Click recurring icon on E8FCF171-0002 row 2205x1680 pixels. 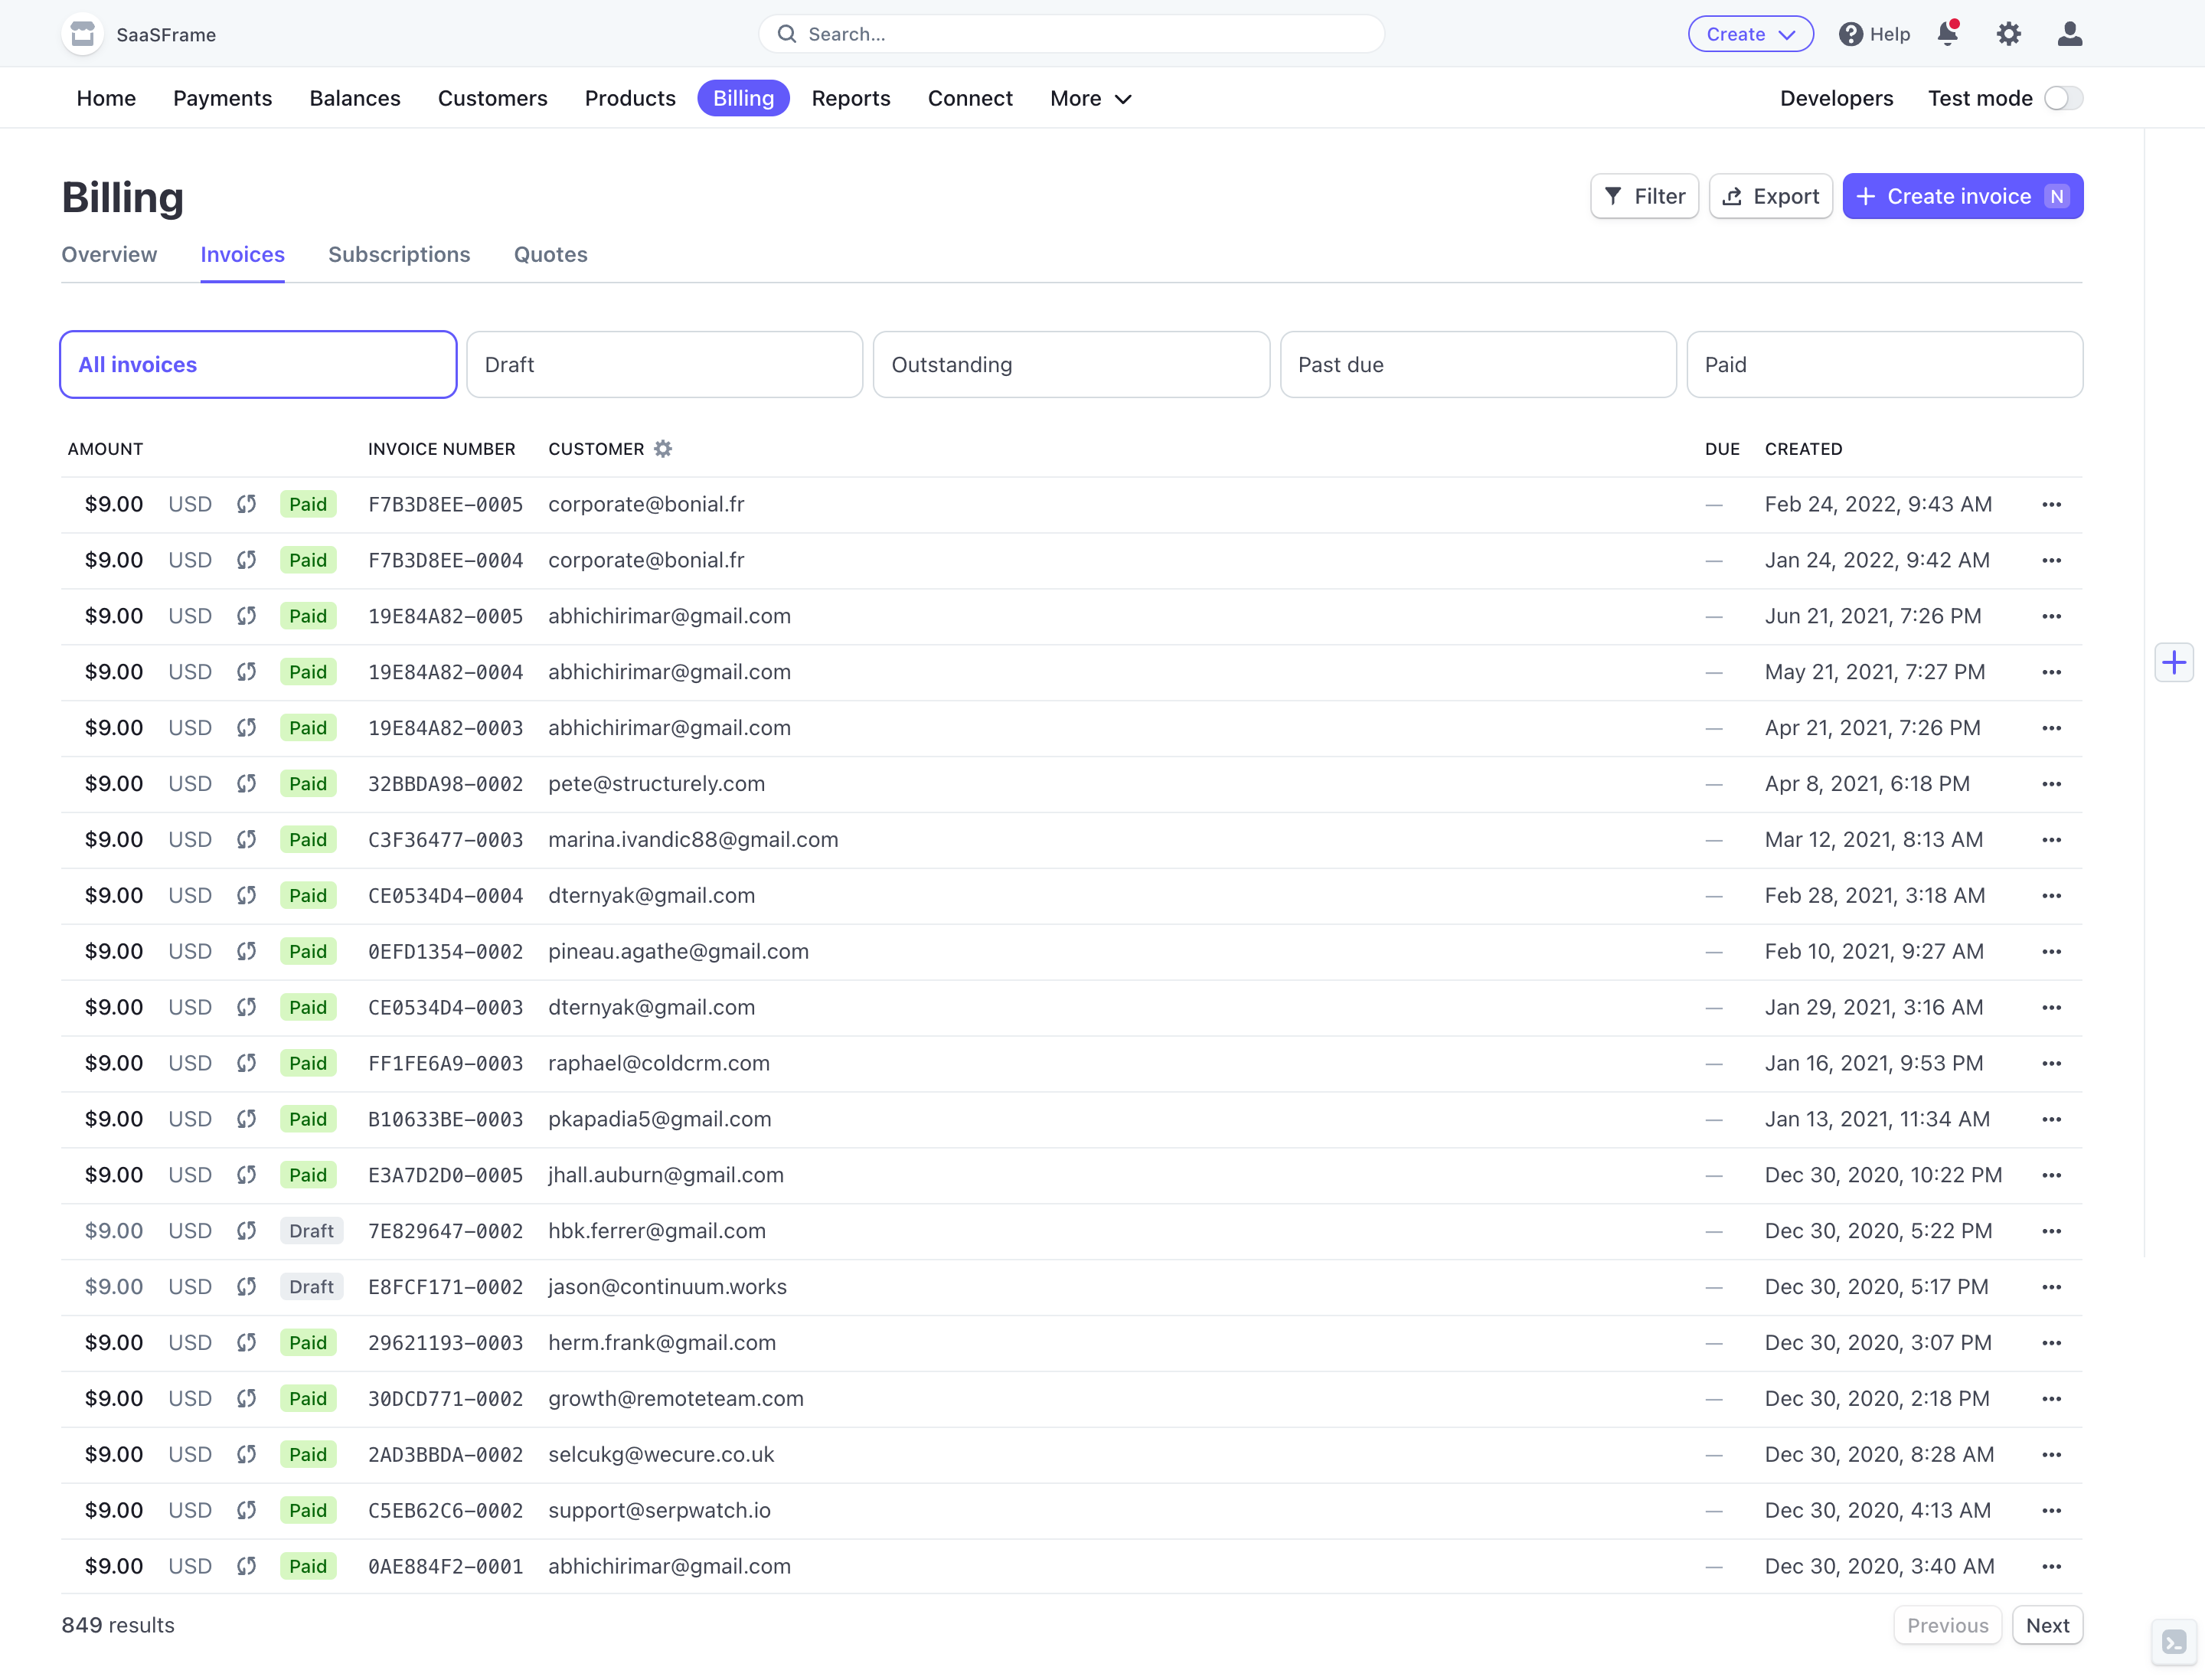pyautogui.click(x=246, y=1287)
